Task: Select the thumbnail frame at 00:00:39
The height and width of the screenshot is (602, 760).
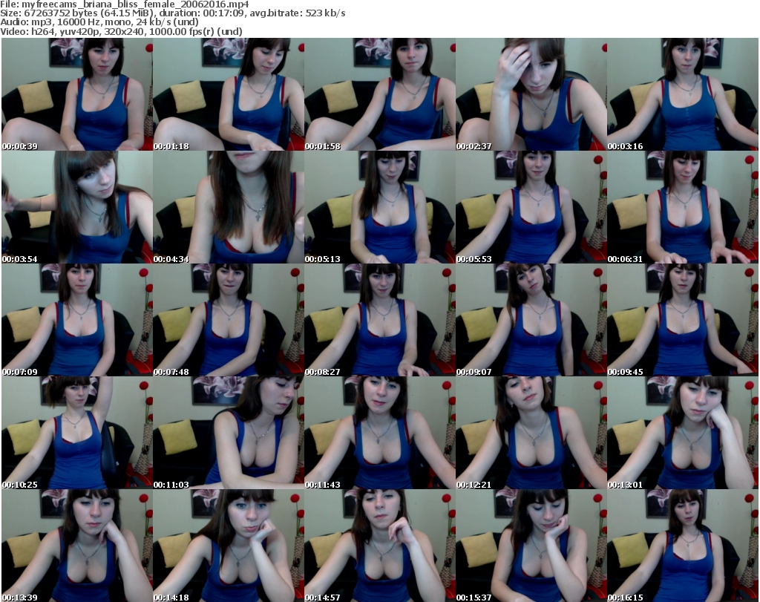Action: [x=77, y=94]
